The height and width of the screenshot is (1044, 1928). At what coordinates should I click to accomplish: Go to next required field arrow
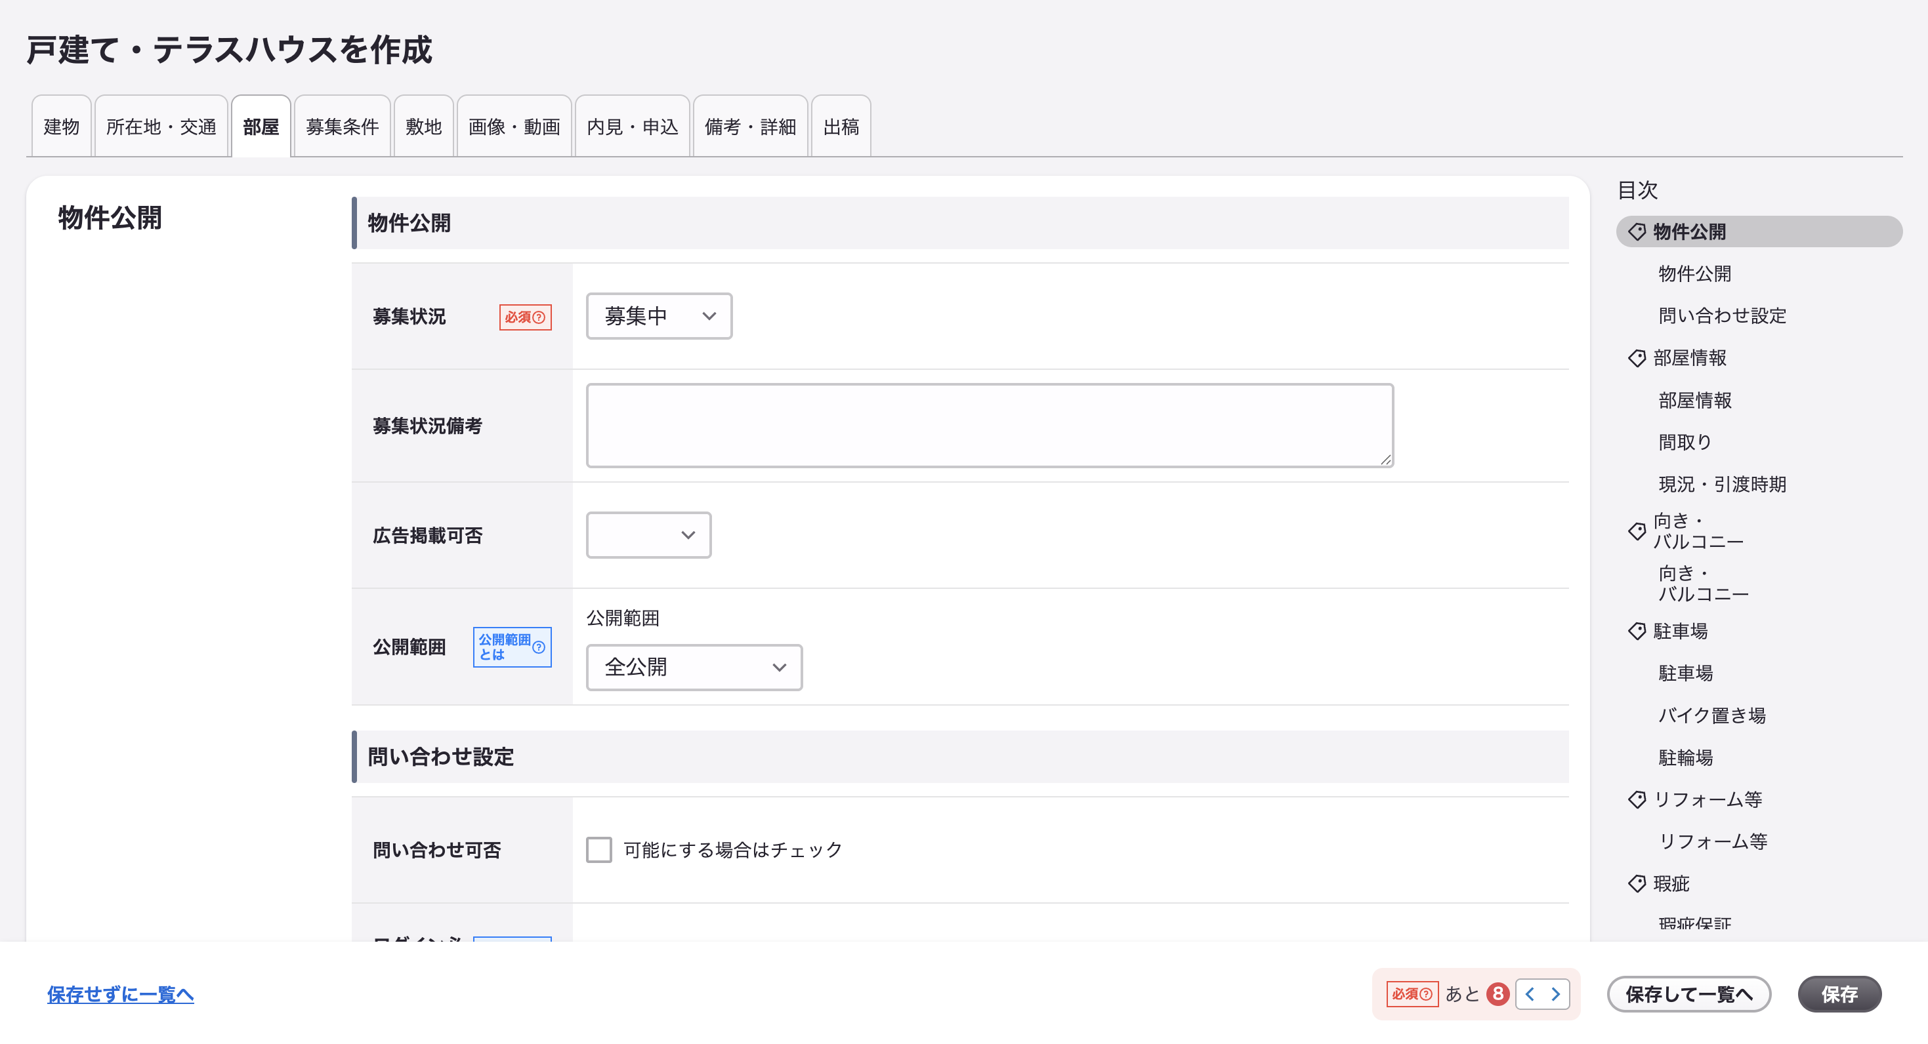point(1555,994)
